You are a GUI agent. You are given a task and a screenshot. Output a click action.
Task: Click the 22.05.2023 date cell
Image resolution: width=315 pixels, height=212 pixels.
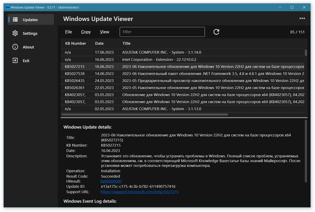coord(104,88)
